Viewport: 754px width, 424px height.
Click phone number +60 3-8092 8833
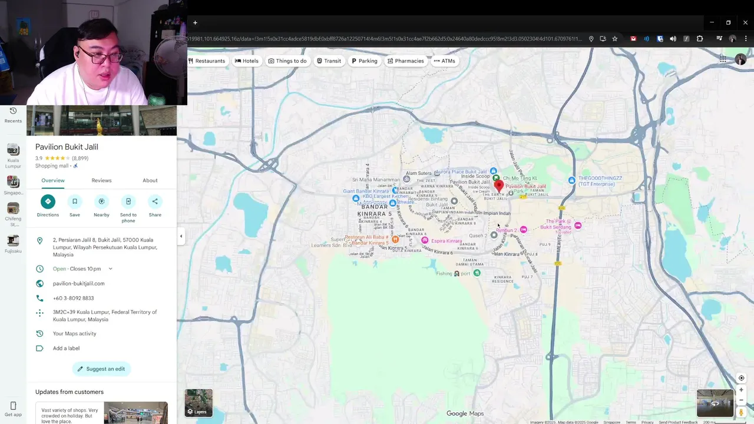pyautogui.click(x=73, y=298)
